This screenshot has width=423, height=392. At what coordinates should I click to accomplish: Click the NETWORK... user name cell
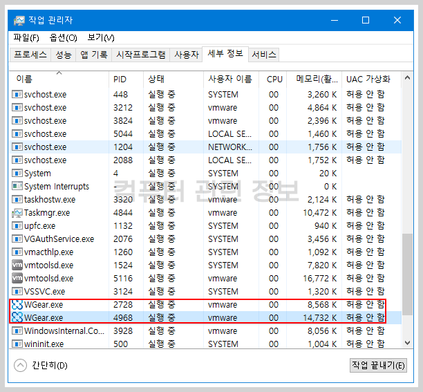(x=230, y=147)
